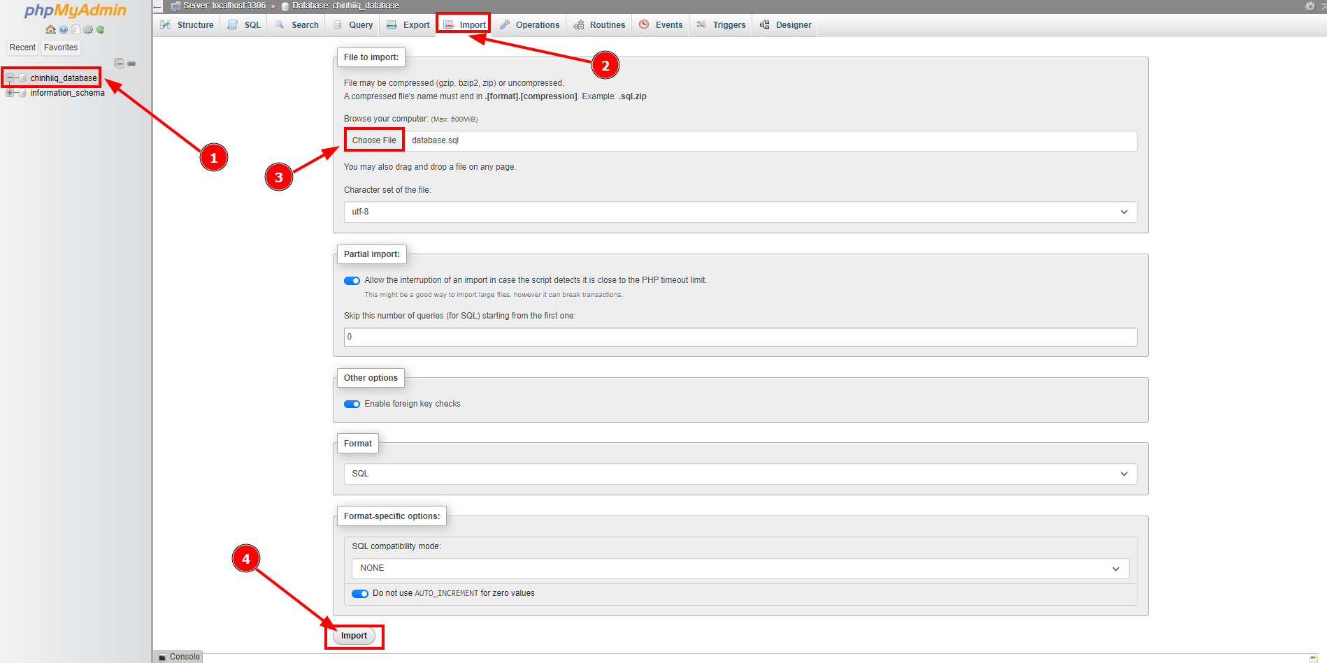Open the Operations tab

click(529, 25)
